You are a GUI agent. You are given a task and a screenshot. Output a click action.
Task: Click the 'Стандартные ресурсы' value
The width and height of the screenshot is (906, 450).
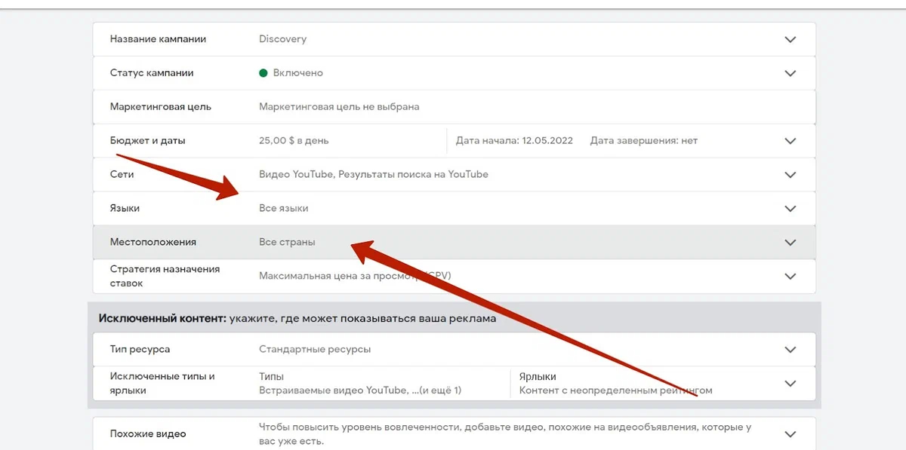[315, 350]
